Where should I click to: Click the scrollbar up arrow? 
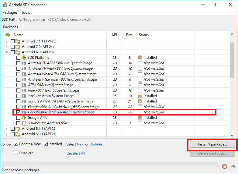[232, 34]
